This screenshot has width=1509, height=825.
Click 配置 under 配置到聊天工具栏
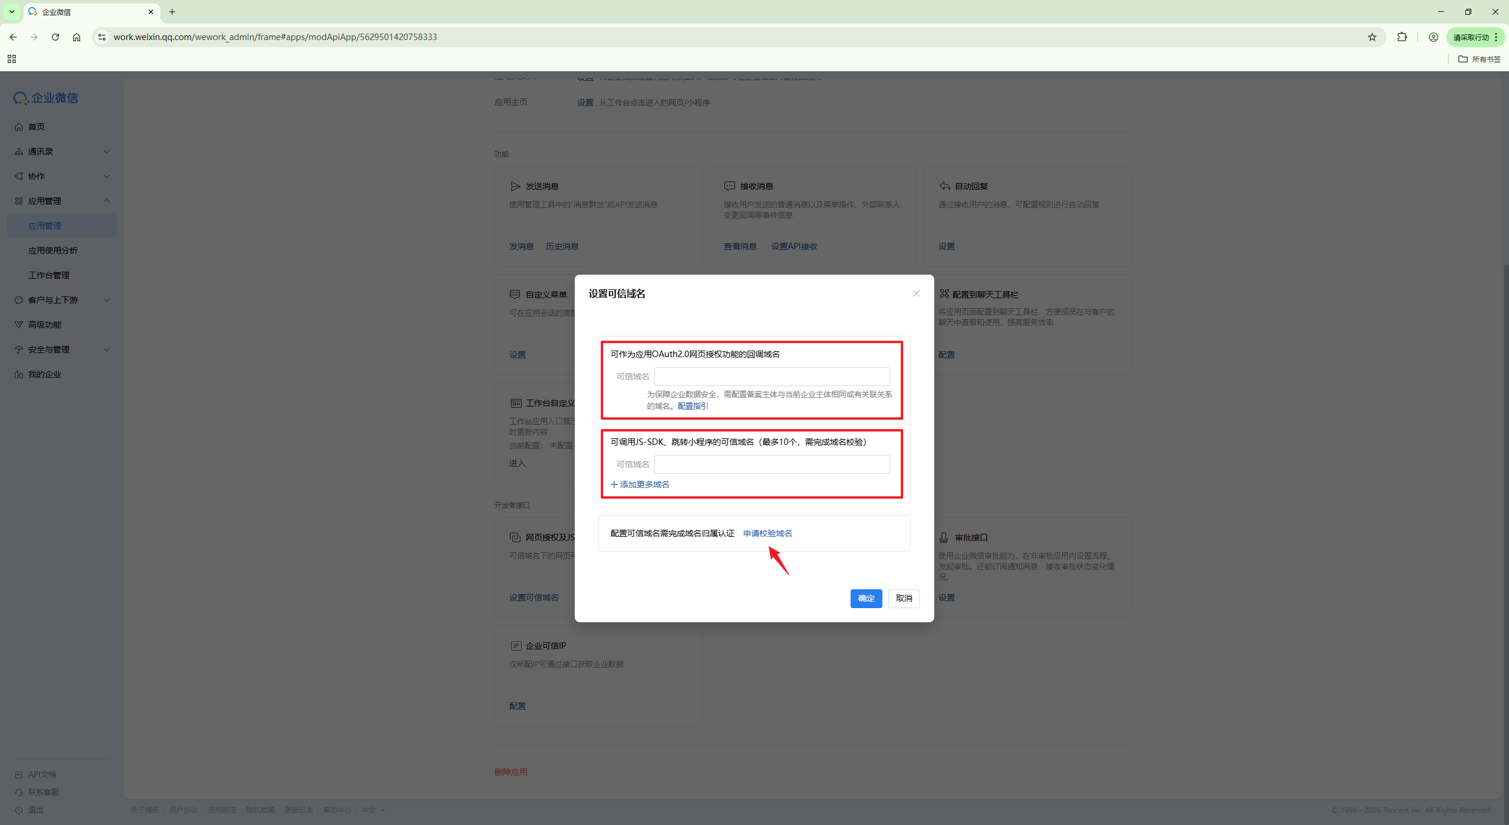pos(947,355)
